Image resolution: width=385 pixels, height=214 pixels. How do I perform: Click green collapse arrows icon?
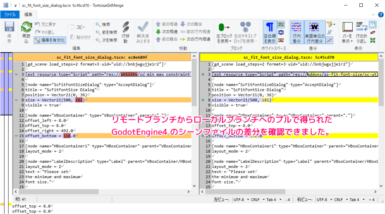tap(373, 40)
